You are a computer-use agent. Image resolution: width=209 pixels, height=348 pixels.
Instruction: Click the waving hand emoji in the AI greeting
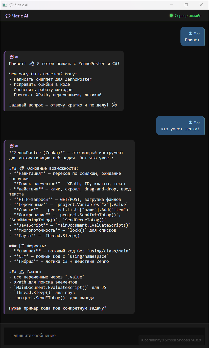32,63
